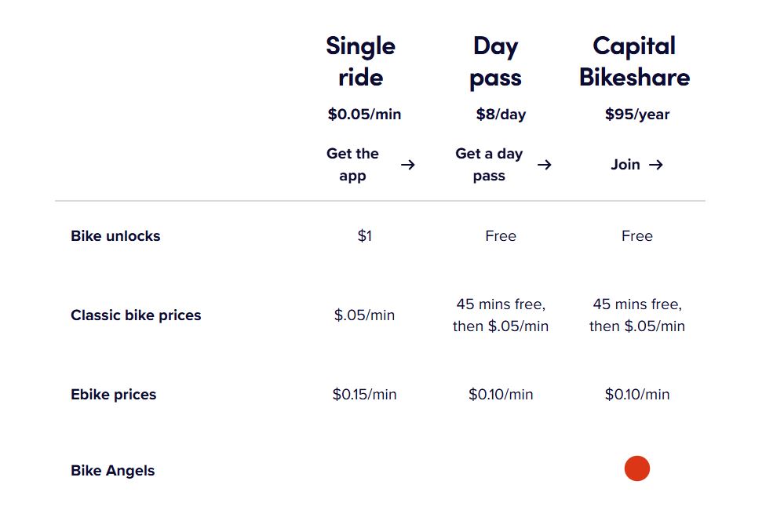
Task: Click the red Bike Angels dot
Action: [637, 468]
